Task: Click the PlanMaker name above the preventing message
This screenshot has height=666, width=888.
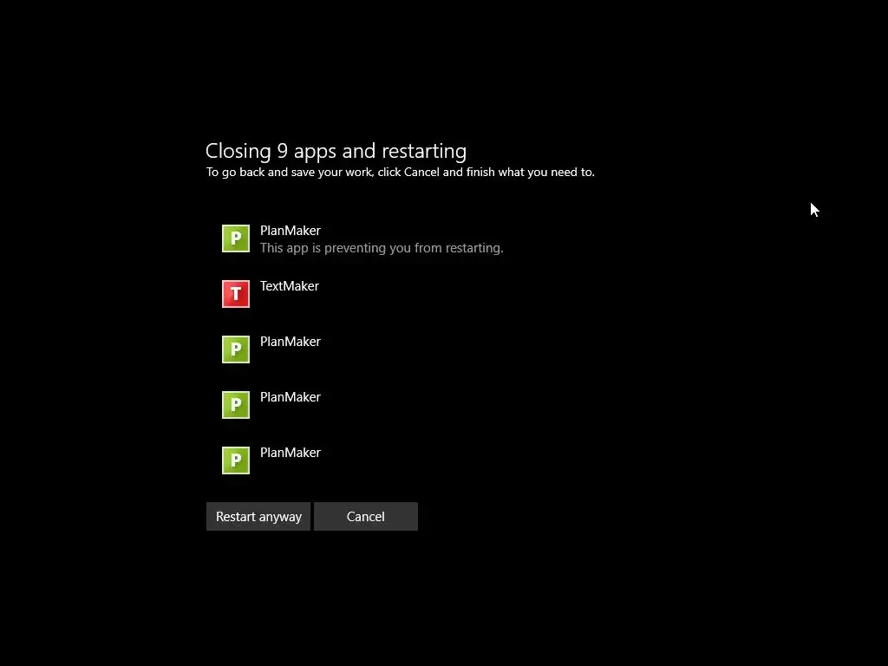Action: (291, 231)
